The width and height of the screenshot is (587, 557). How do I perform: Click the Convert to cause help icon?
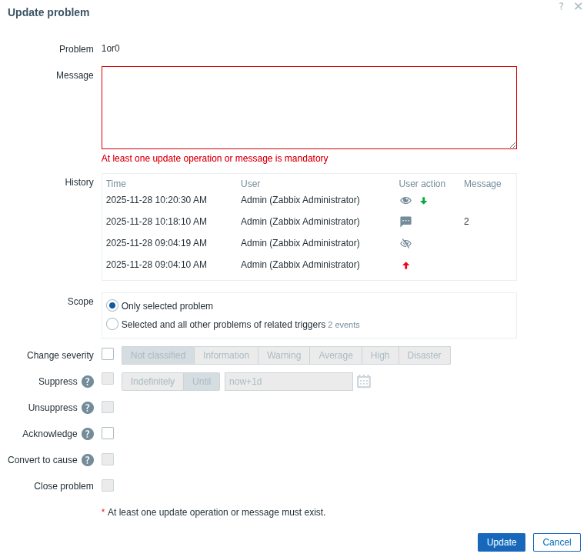pyautogui.click(x=88, y=460)
